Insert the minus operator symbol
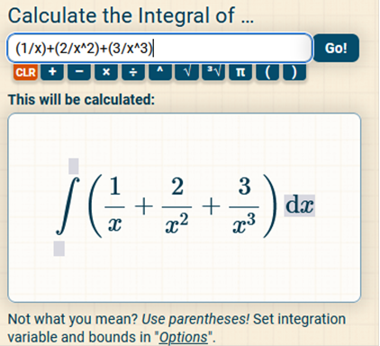 coord(79,72)
